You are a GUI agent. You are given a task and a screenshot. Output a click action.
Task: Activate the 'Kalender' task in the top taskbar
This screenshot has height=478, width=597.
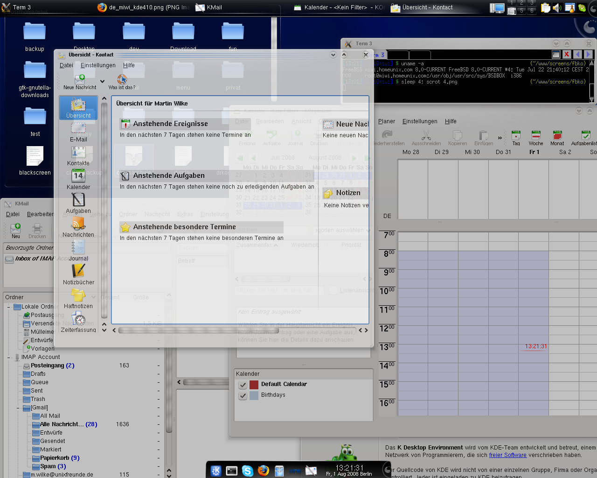pyautogui.click(x=339, y=7)
